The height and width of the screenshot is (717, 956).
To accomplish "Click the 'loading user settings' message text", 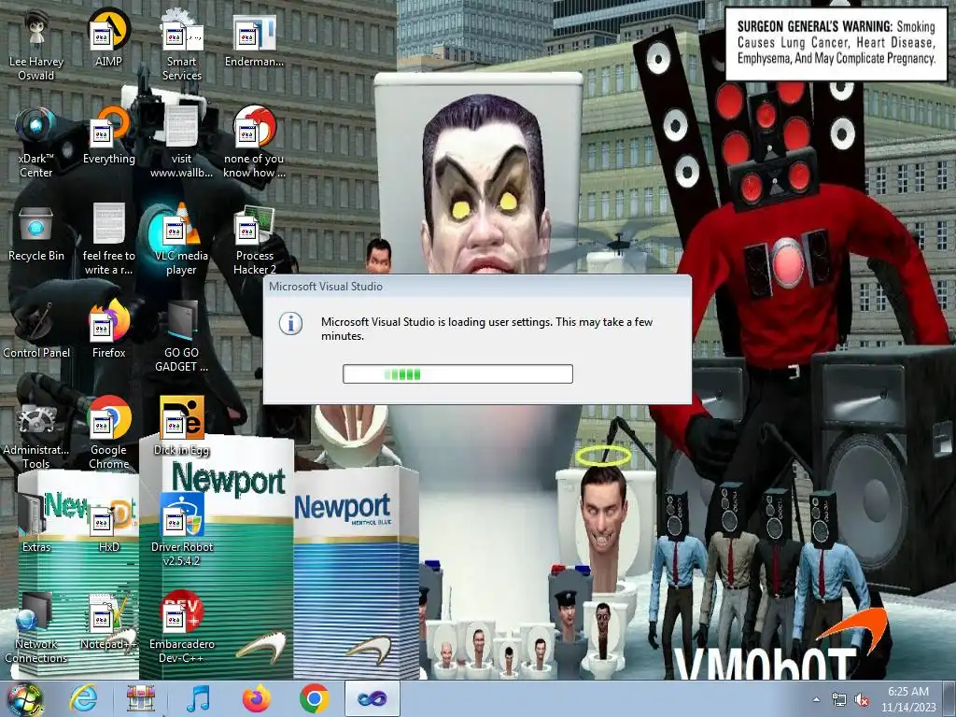I will point(487,329).
